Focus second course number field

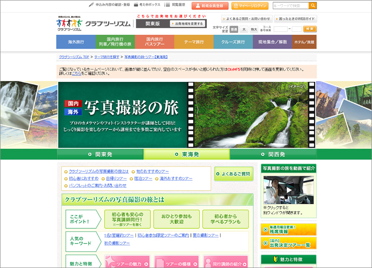coord(297,29)
